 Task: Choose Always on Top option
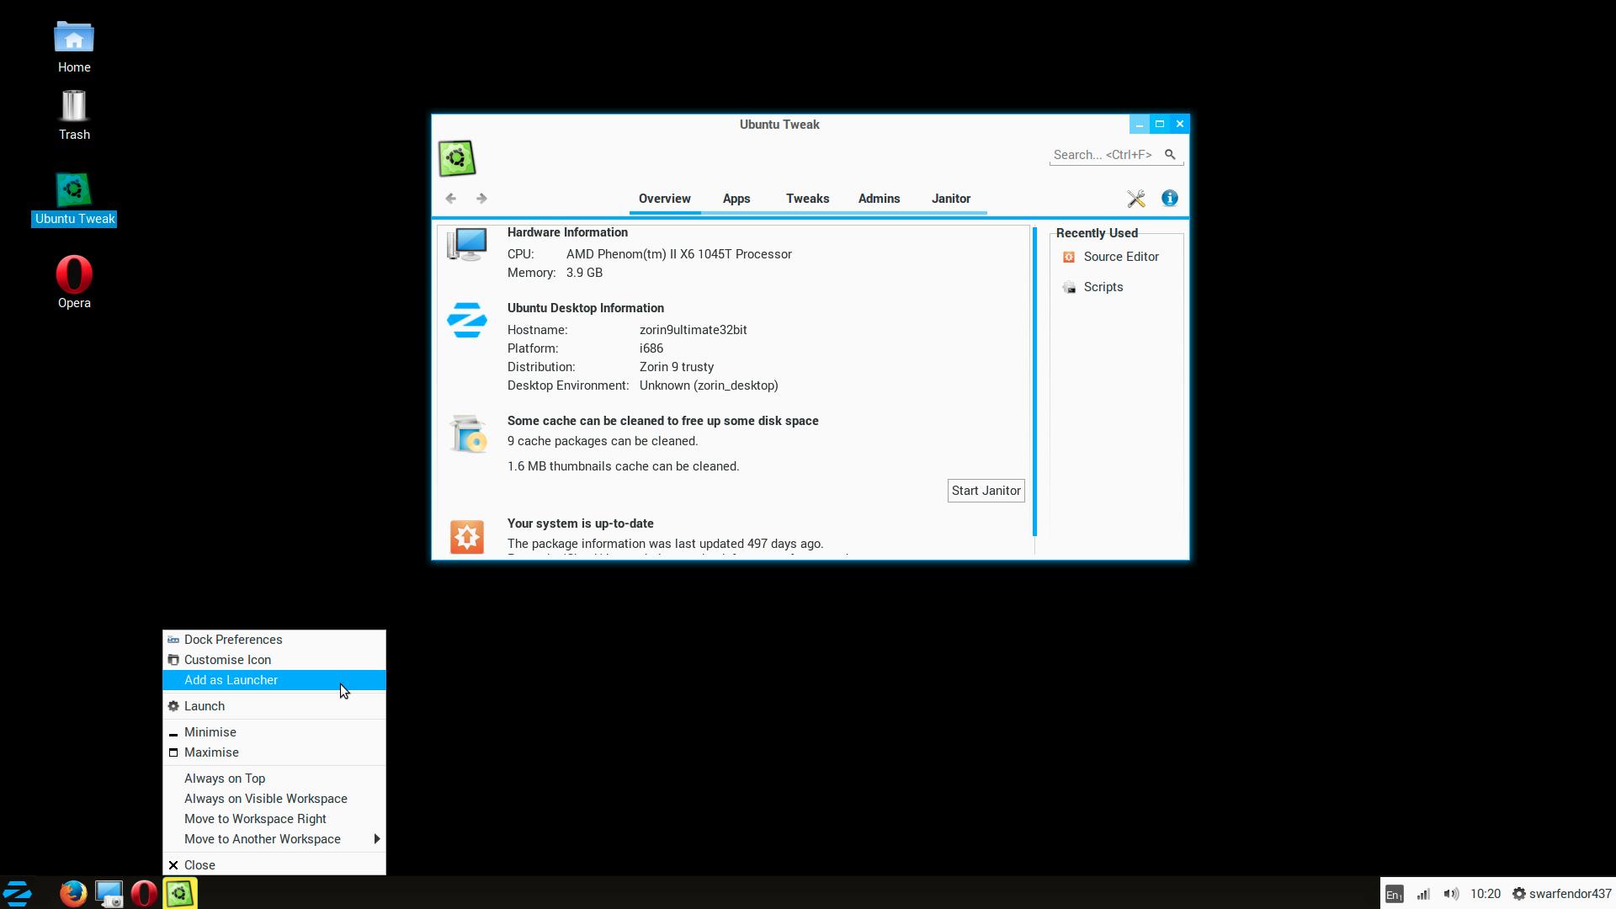[x=225, y=779]
